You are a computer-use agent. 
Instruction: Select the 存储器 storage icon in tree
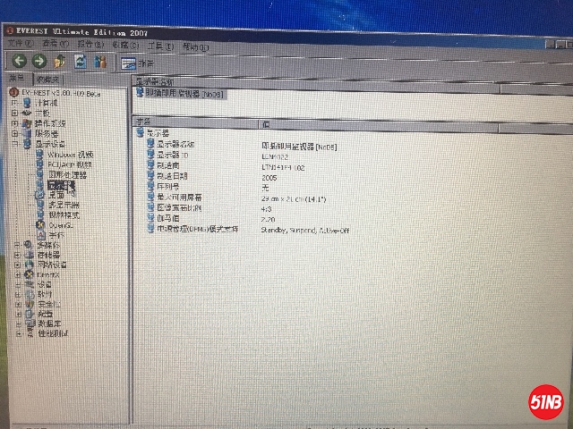click(29, 255)
